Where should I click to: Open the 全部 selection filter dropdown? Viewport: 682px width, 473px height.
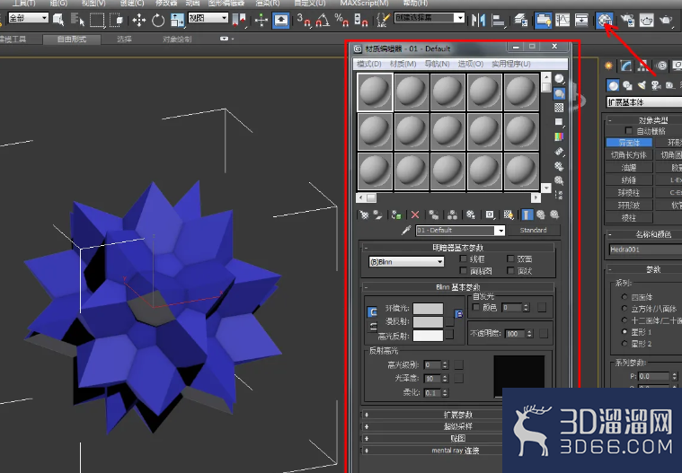[28, 18]
